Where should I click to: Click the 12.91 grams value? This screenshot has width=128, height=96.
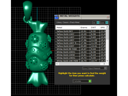point(83,31)
